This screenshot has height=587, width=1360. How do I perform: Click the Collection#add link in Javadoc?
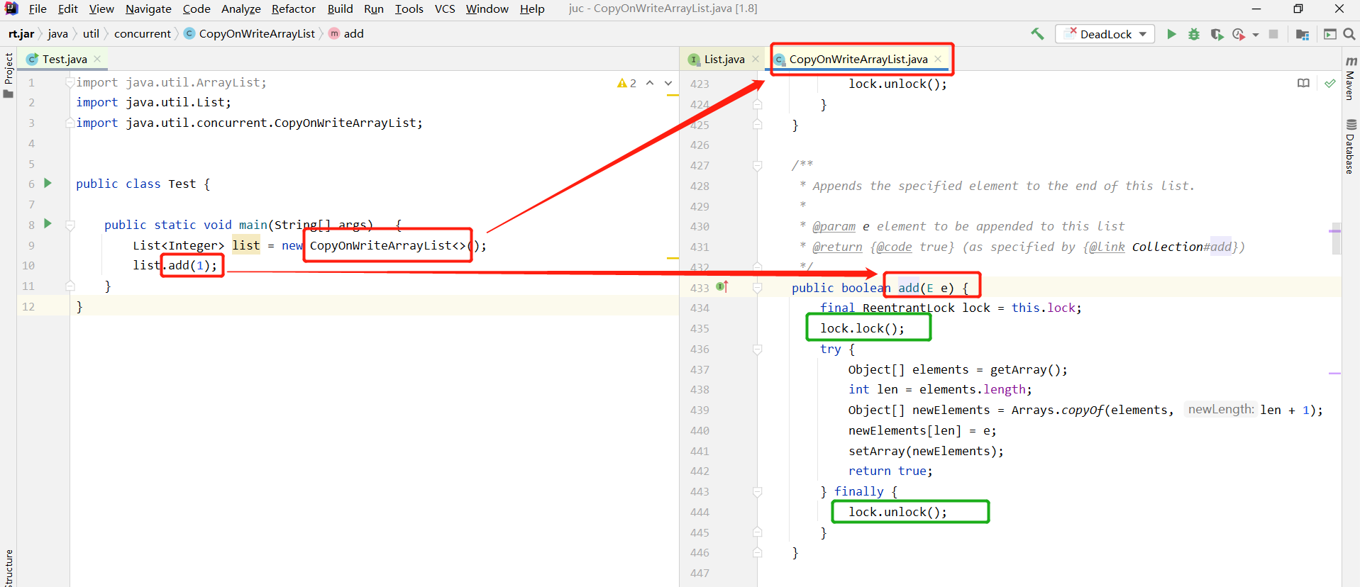pyautogui.click(x=1181, y=247)
